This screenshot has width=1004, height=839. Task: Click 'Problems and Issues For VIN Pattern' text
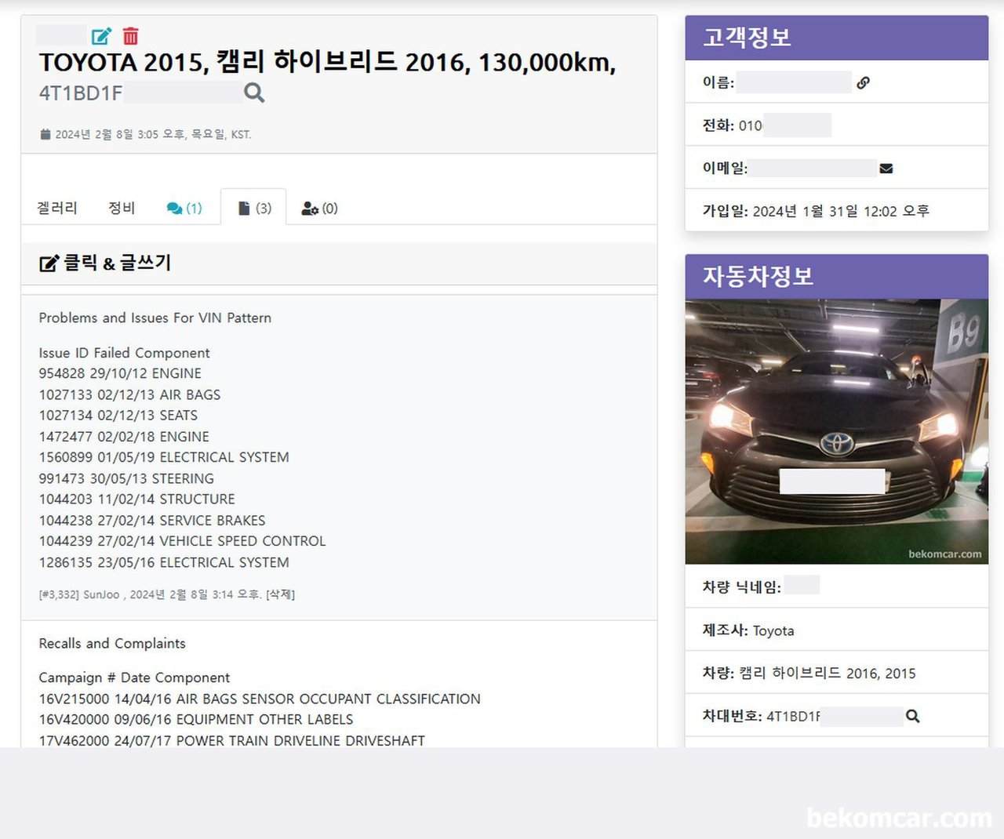(155, 318)
